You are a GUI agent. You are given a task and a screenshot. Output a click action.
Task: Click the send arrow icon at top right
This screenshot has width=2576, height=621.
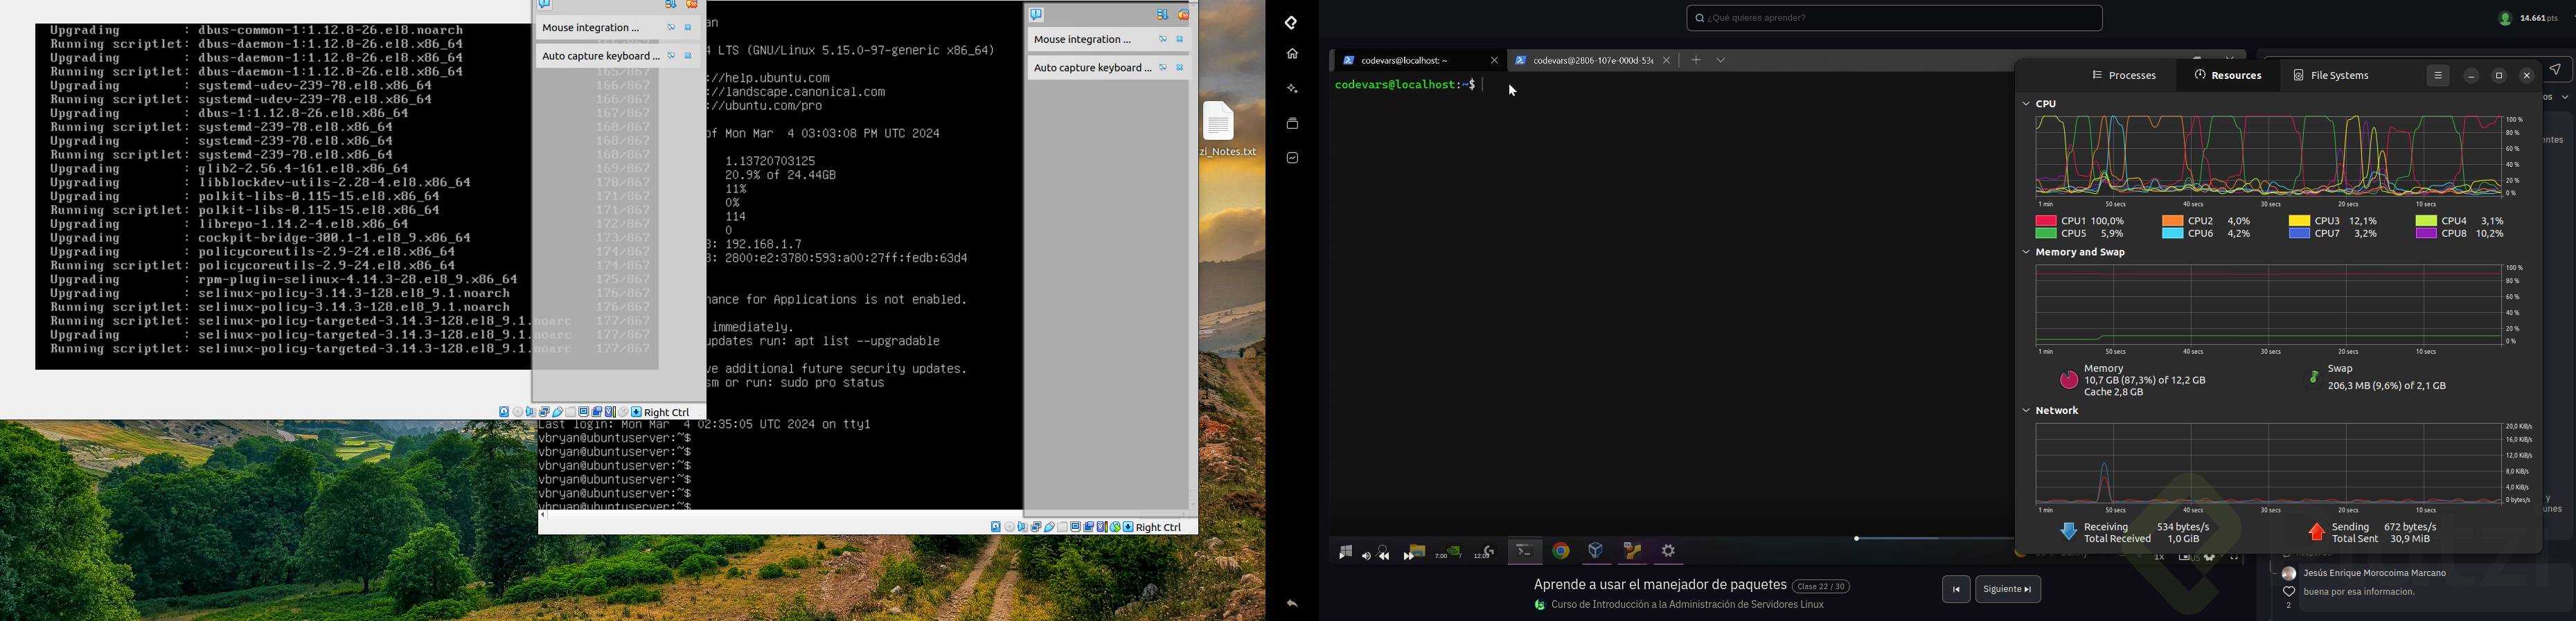2555,69
